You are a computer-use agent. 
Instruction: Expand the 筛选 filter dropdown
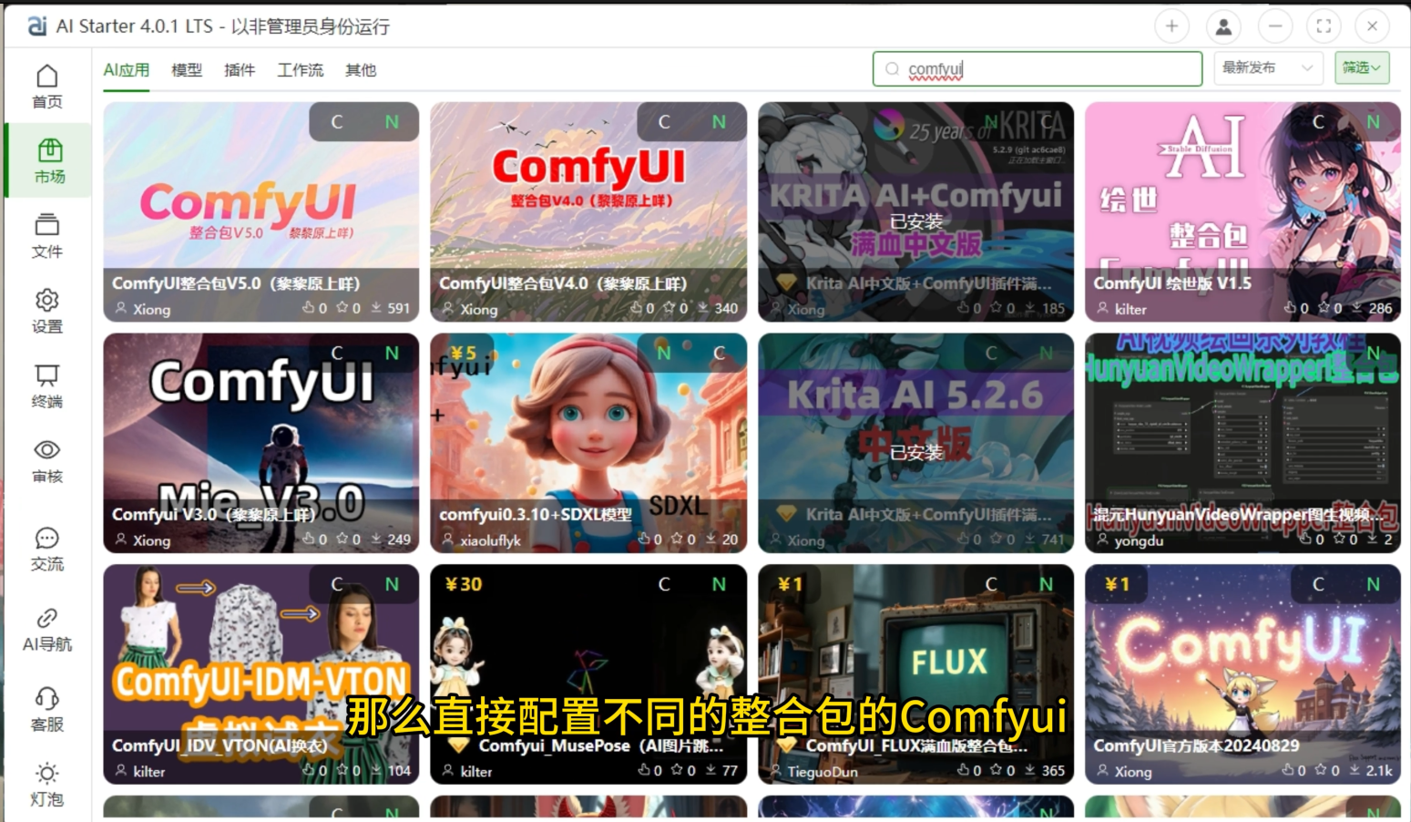(x=1362, y=68)
